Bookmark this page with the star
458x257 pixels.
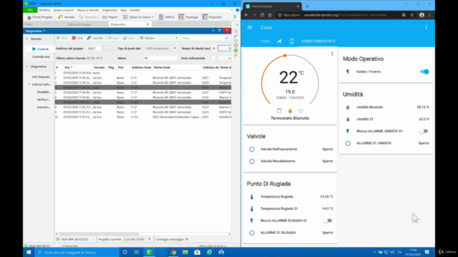[x=412, y=15]
